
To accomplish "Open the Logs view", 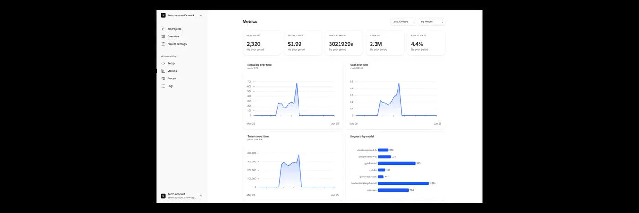I will click(171, 86).
